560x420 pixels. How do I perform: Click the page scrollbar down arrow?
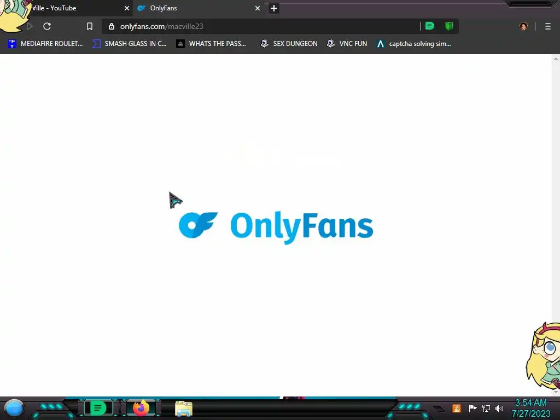tap(556, 392)
